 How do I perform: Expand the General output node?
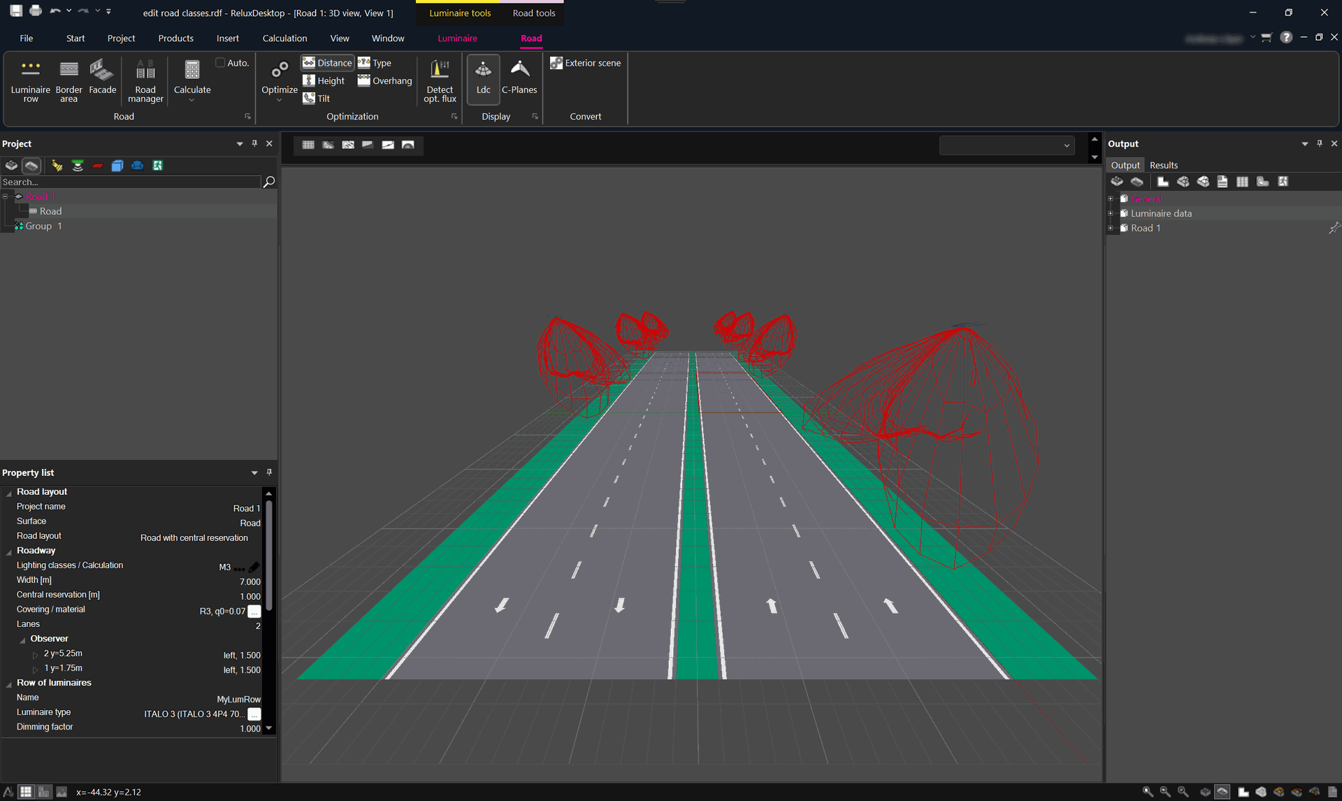(1111, 199)
